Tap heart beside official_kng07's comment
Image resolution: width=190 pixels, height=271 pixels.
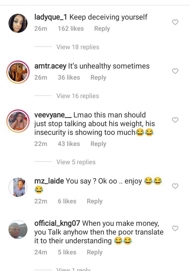pyautogui.click(x=175, y=228)
